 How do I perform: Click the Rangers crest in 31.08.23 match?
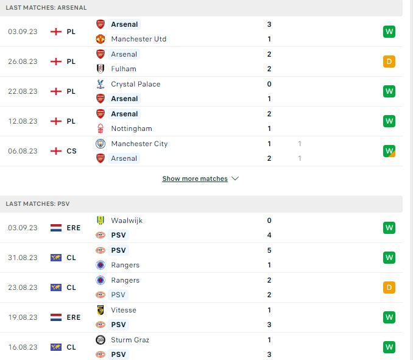(101, 265)
